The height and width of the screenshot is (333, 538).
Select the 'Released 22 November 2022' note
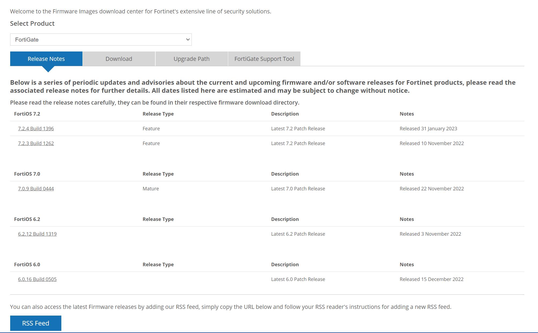pos(432,188)
